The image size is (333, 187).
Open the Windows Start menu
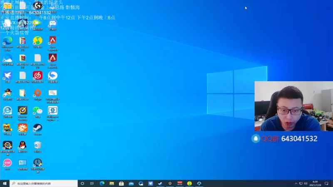(x=5, y=183)
